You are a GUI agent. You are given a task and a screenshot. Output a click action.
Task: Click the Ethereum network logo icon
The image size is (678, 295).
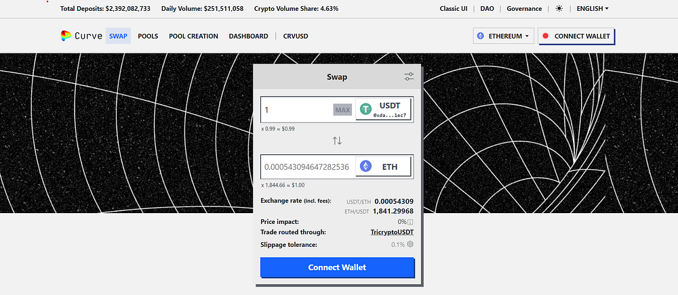(481, 37)
